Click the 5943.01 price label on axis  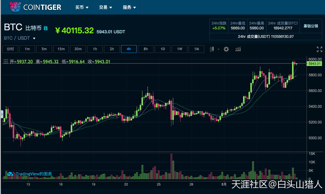[x=314, y=64]
